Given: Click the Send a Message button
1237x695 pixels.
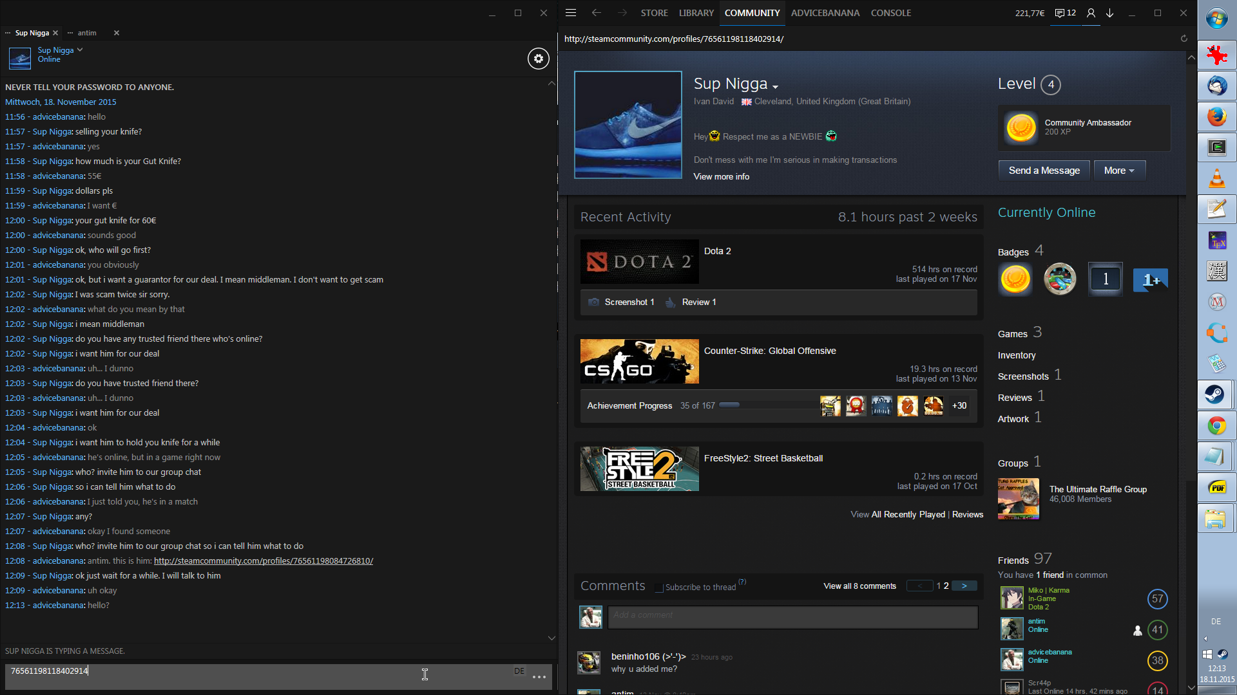Looking at the screenshot, I should click(1044, 171).
